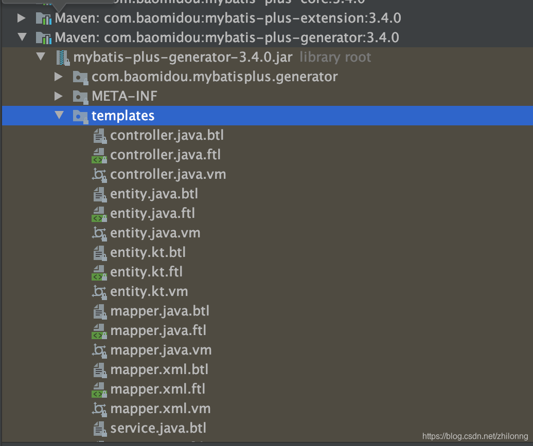Select the file mapper.xml.ftl

coord(158,389)
